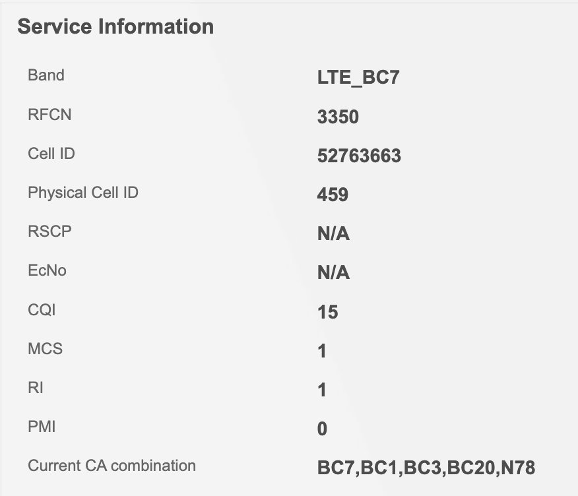
Task: Click the Cell ID label
Action: (x=51, y=154)
